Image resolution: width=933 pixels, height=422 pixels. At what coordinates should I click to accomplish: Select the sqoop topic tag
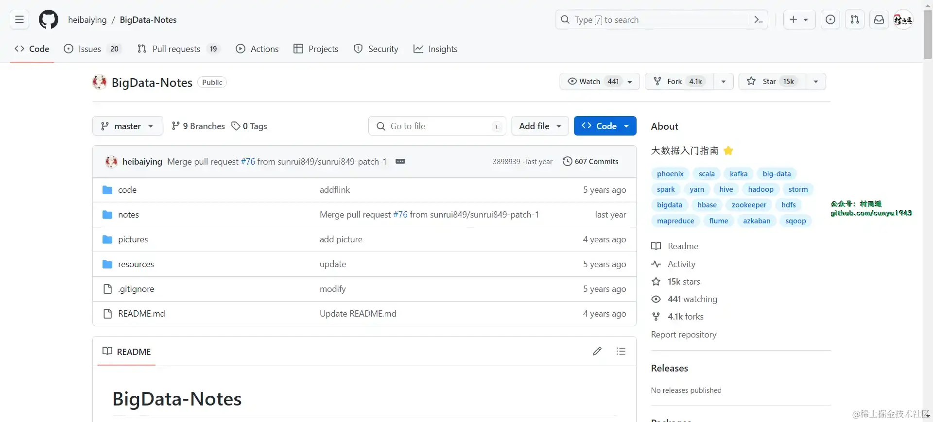click(x=795, y=221)
